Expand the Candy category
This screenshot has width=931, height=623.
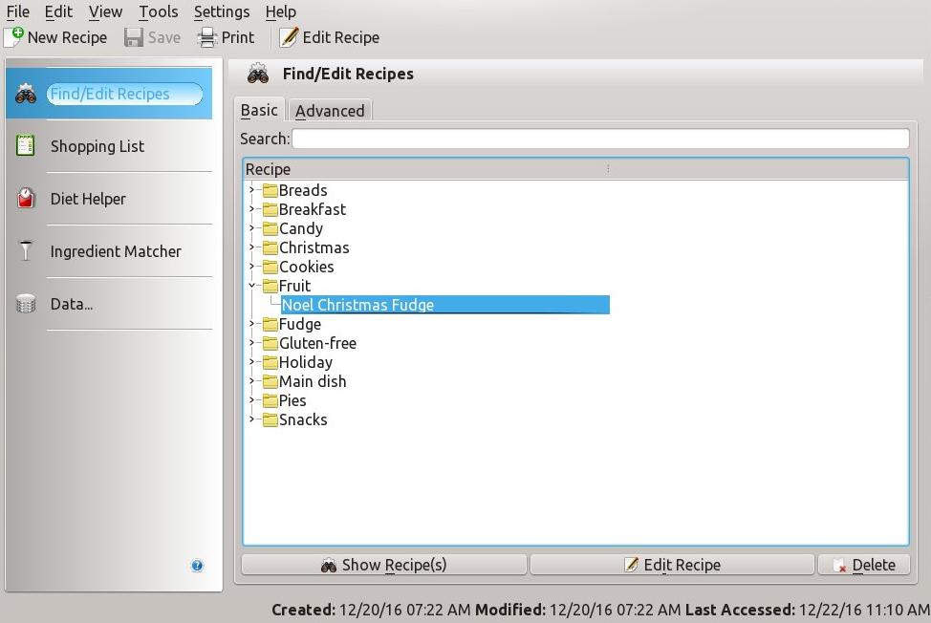coord(251,227)
